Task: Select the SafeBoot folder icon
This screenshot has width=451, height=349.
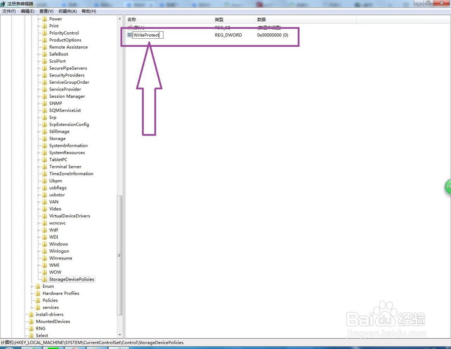Action: click(45, 54)
